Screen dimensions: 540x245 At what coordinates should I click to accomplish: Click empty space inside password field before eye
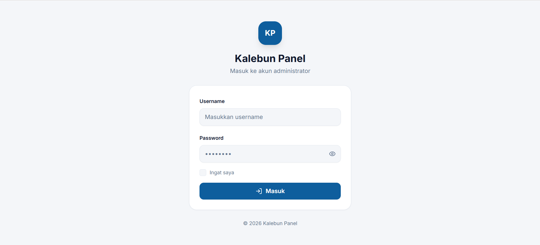280,154
